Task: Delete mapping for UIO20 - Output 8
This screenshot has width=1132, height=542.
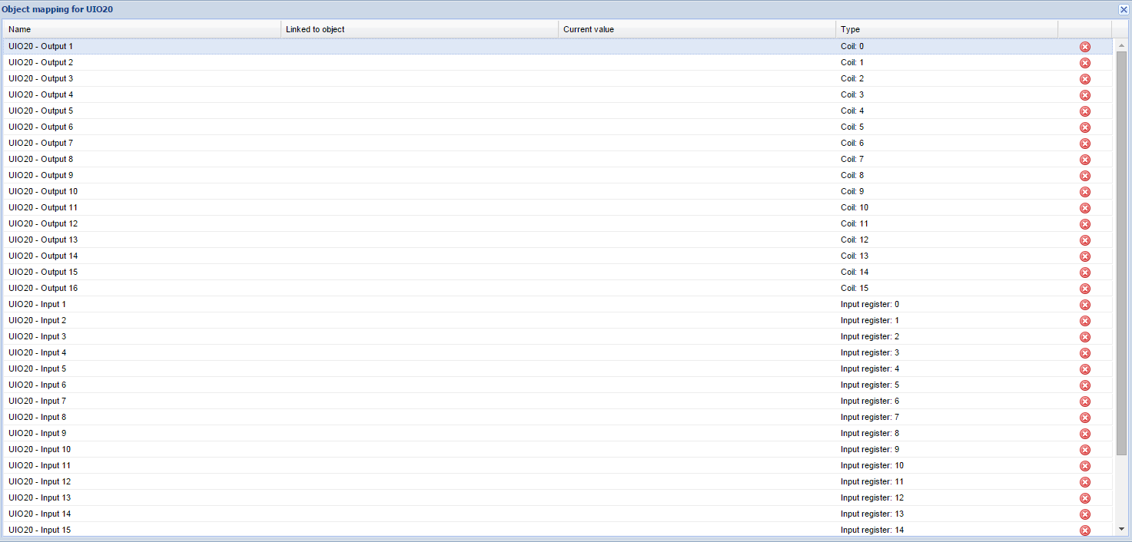Action: 1085,160
